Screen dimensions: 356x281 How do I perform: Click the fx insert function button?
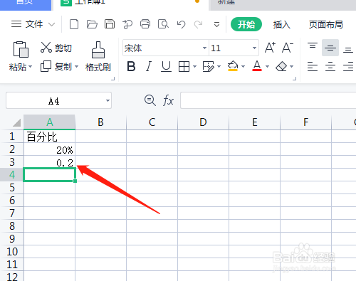tap(168, 100)
